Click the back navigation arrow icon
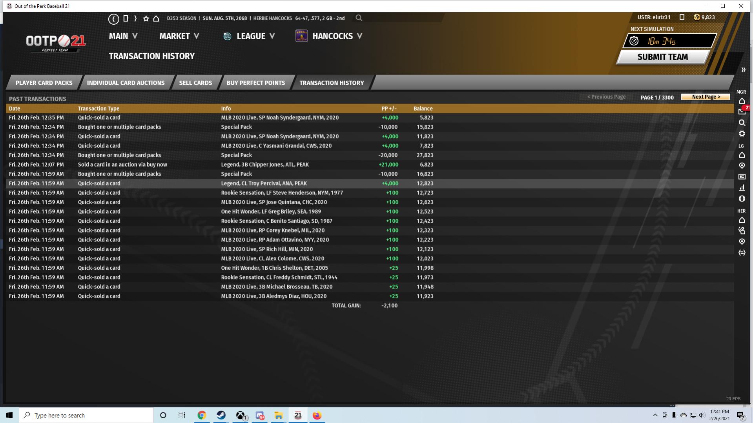 coord(113,18)
